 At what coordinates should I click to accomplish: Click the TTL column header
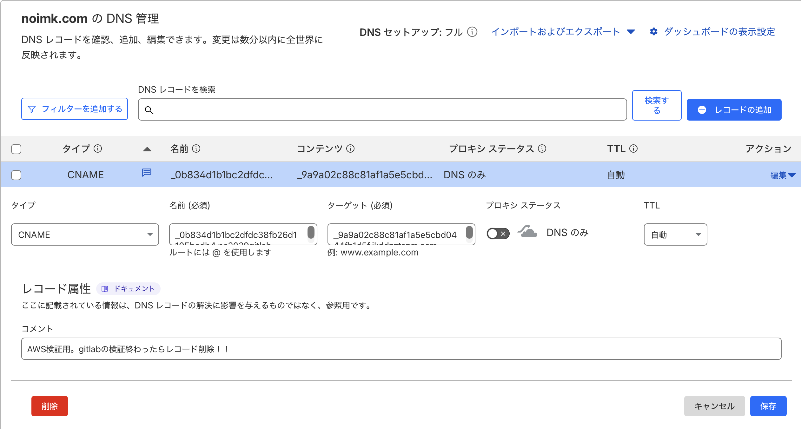[x=616, y=148]
